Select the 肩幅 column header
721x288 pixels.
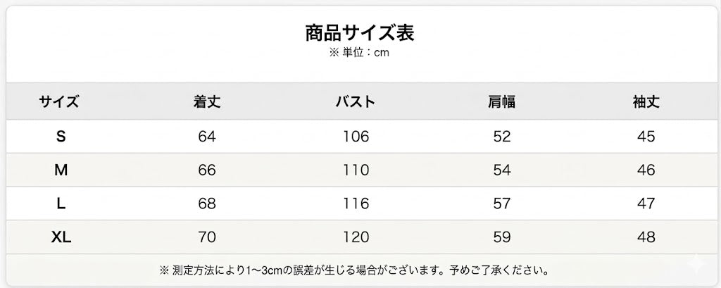pyautogui.click(x=501, y=101)
